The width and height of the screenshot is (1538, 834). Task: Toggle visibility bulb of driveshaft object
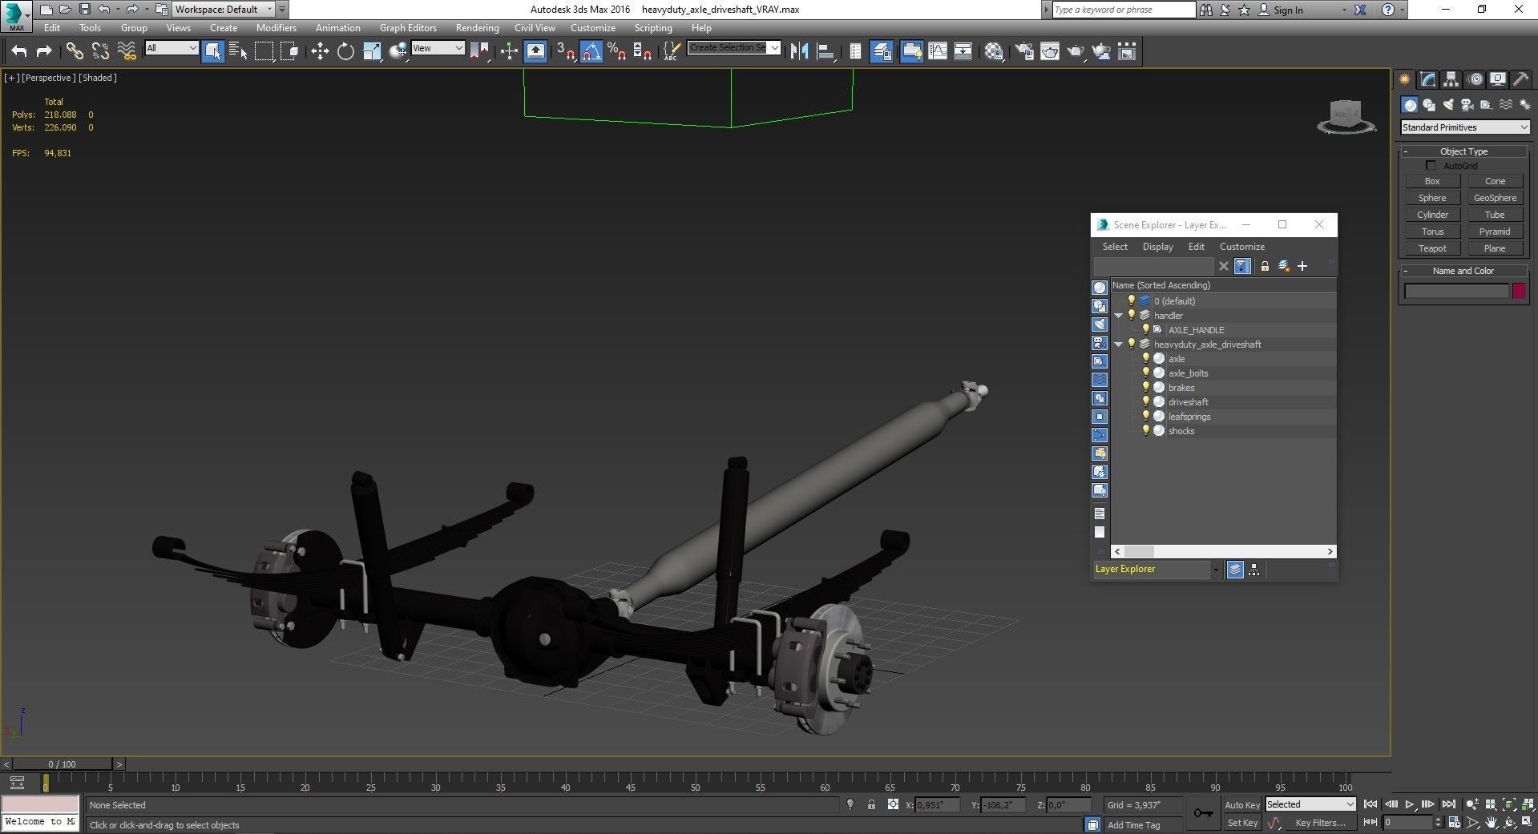pyautogui.click(x=1146, y=401)
